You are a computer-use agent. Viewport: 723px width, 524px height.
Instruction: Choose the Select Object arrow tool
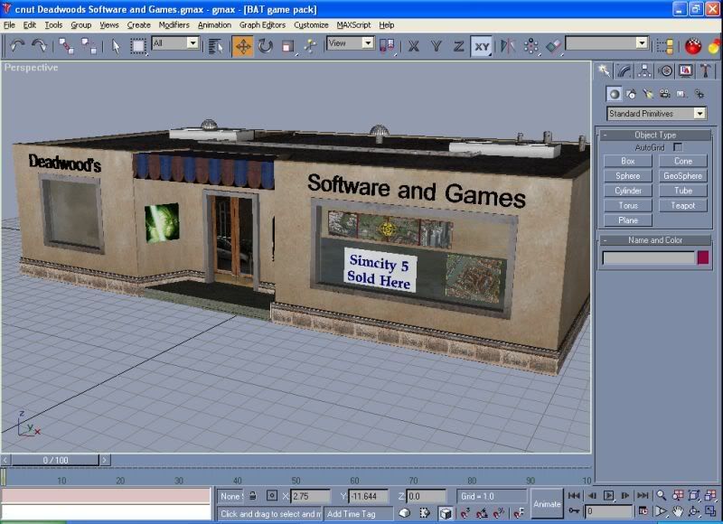pyautogui.click(x=116, y=46)
